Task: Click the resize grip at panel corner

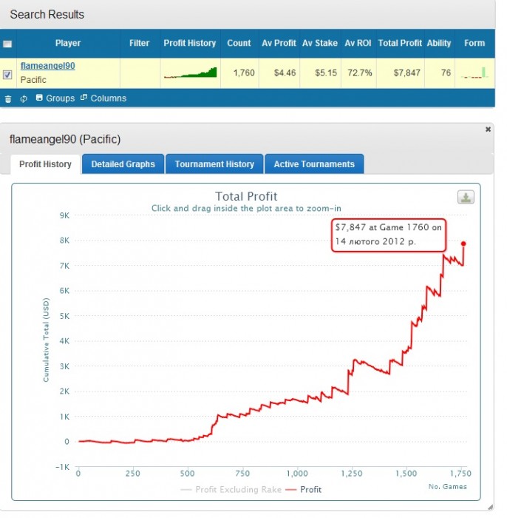Action: coord(490,507)
